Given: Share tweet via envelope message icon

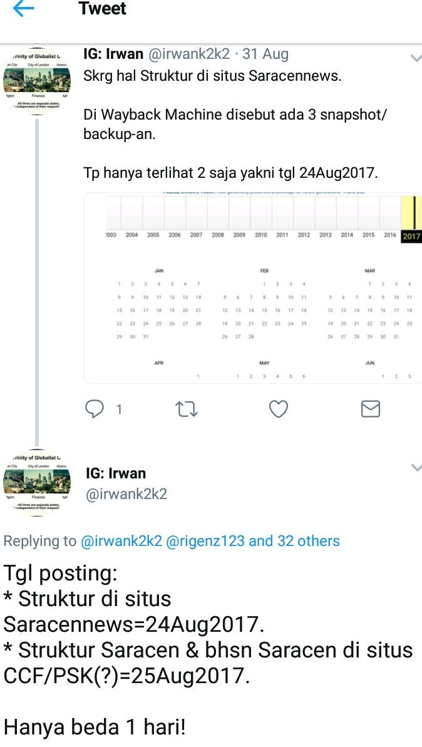Looking at the screenshot, I should click(x=371, y=410).
